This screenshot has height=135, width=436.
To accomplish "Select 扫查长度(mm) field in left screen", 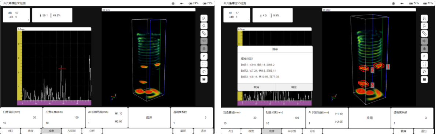I will 64,118.
